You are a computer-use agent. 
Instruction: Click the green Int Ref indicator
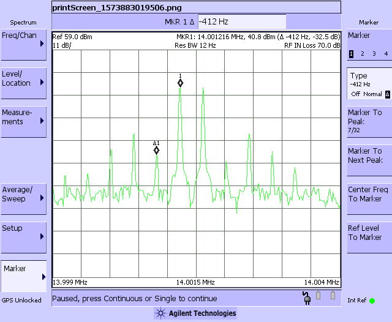[x=372, y=301]
